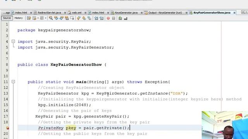The height and width of the screenshot is (139, 248).
Task: Click Shift Line Right icon
Action: click(x=102, y=18)
